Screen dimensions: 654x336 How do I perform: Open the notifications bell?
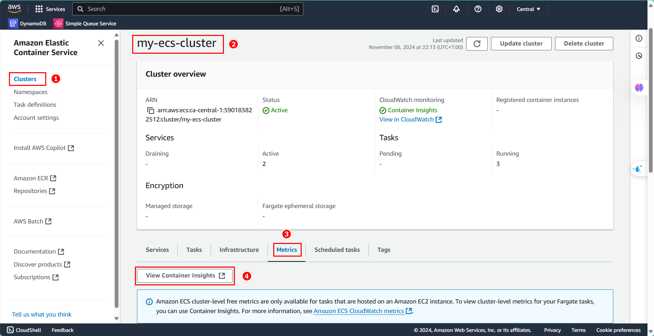(x=456, y=9)
